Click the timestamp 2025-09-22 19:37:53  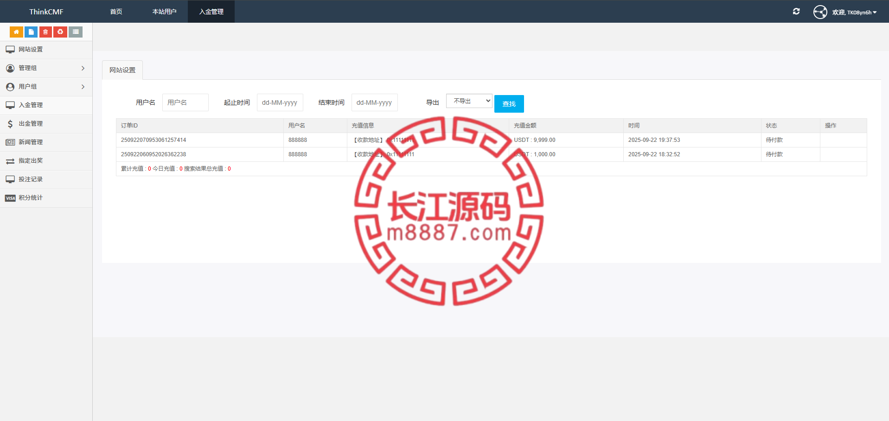tap(654, 140)
